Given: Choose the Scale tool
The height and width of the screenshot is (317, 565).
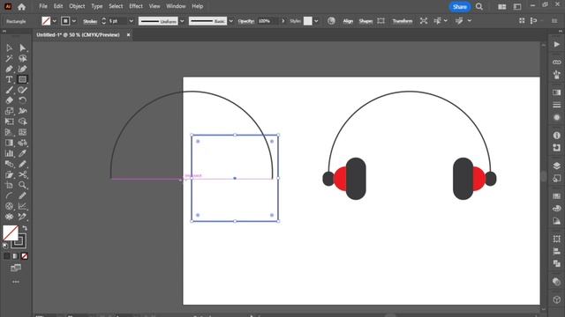Looking at the screenshot, I should [x=9, y=111].
